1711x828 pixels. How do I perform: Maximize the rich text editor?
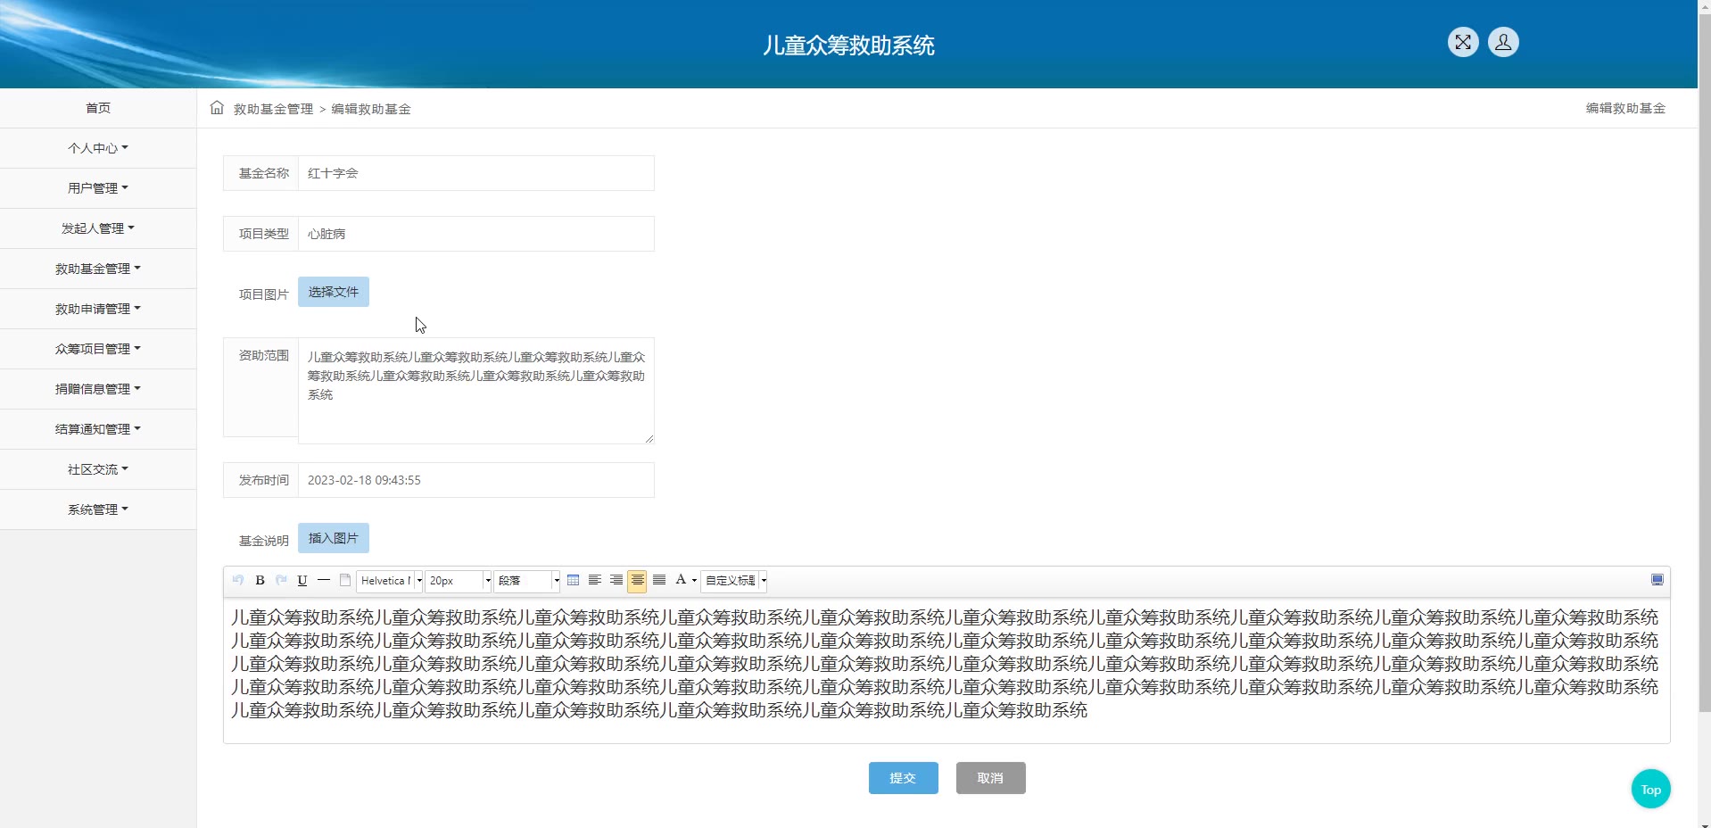[x=1657, y=580]
